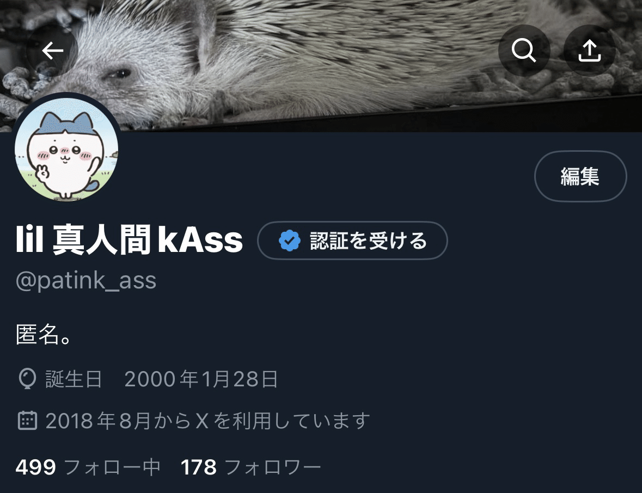Click the display name lil 真人間 kAss

pos(130,240)
